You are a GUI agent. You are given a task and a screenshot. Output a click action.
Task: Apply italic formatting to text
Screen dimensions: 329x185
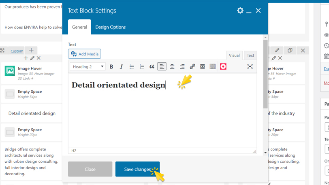(x=121, y=67)
